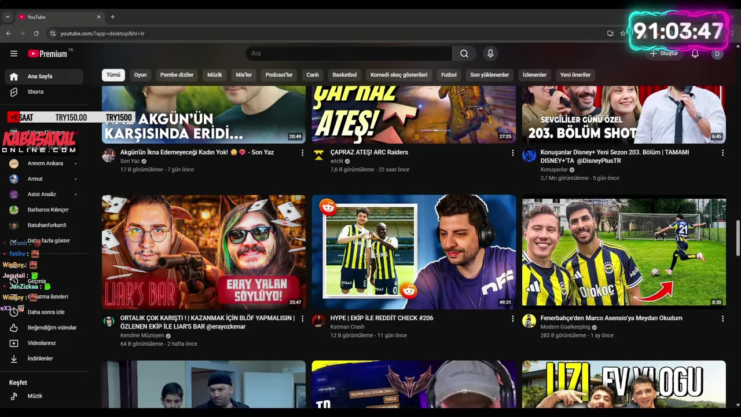This screenshot has height=417, width=741.
Task: Open the Konuşanlar channel avatar
Action: [x=529, y=155]
